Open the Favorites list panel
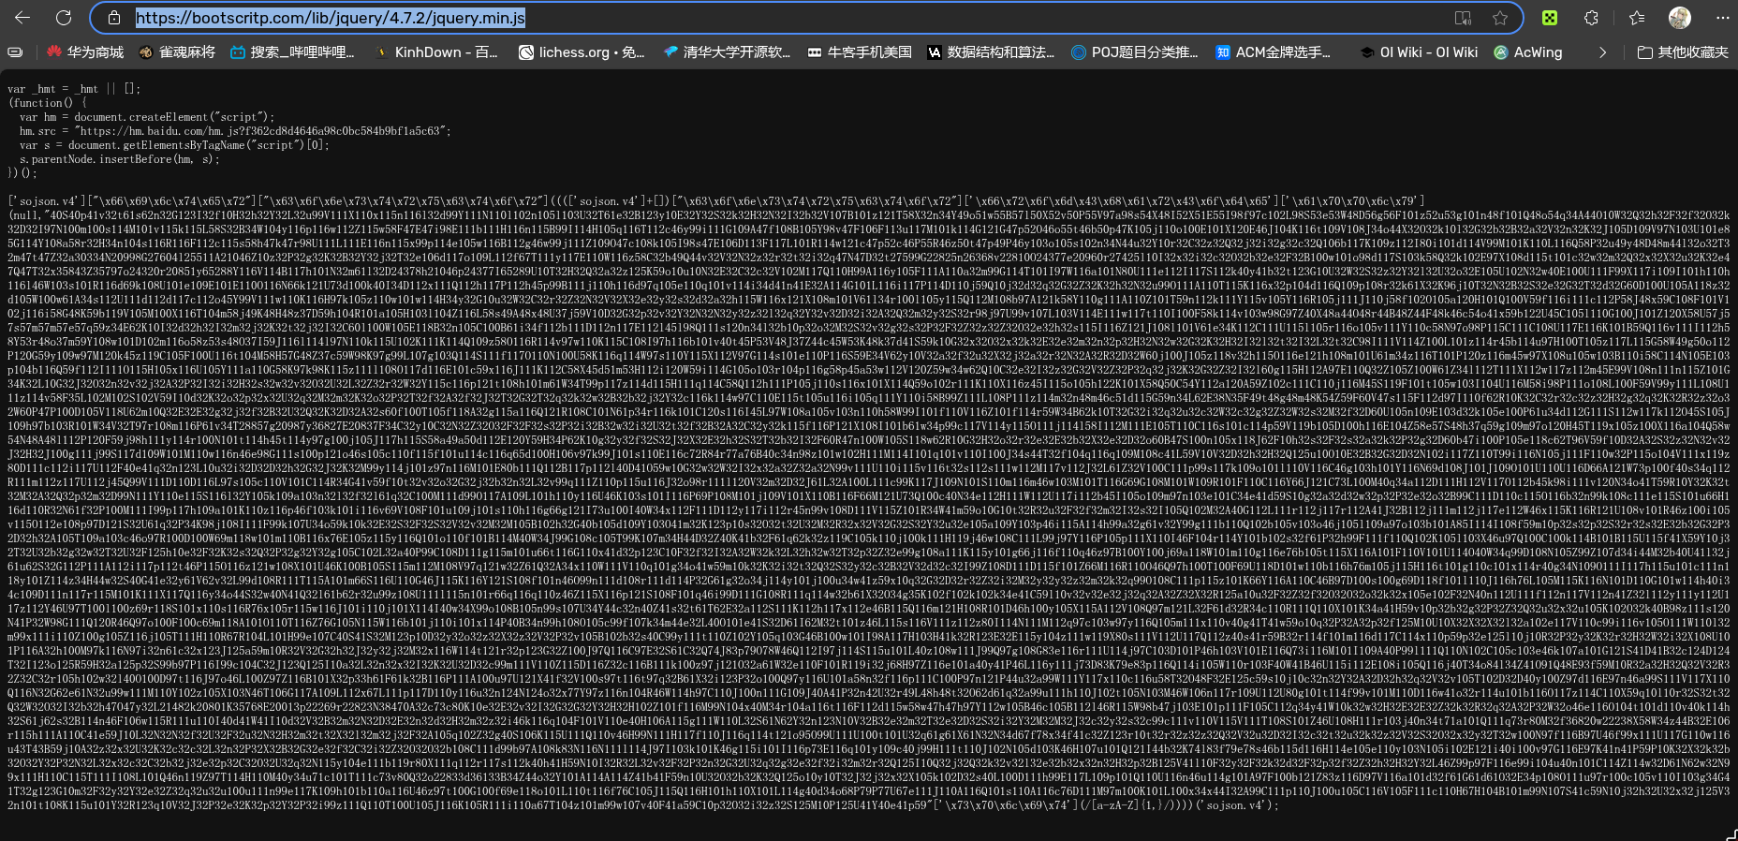 click(x=1637, y=18)
